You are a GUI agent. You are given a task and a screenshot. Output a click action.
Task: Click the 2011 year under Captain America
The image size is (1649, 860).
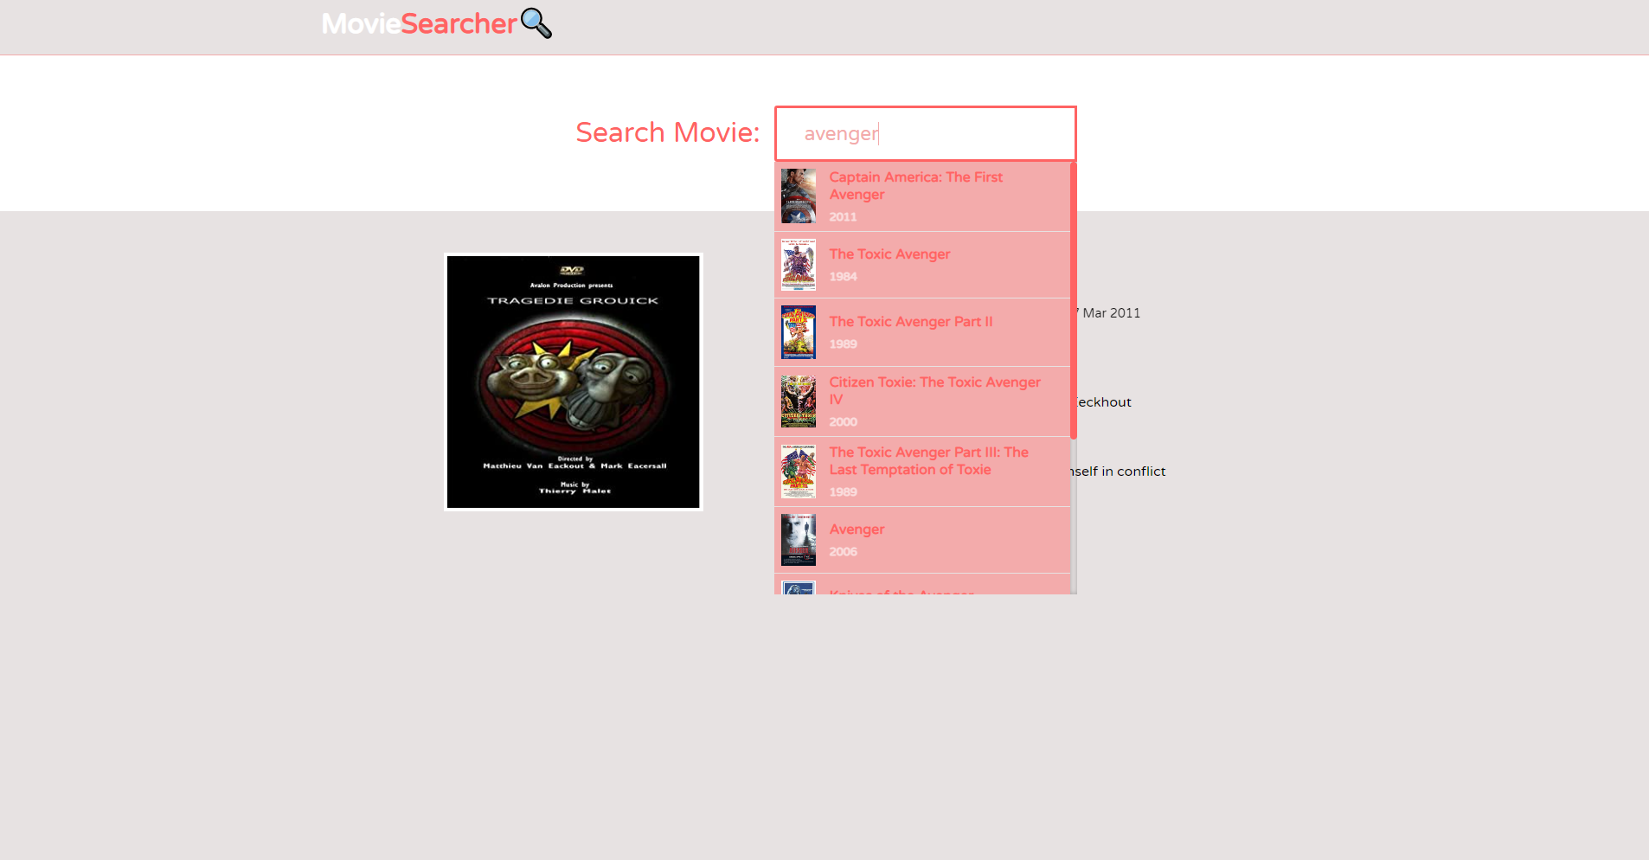(843, 217)
